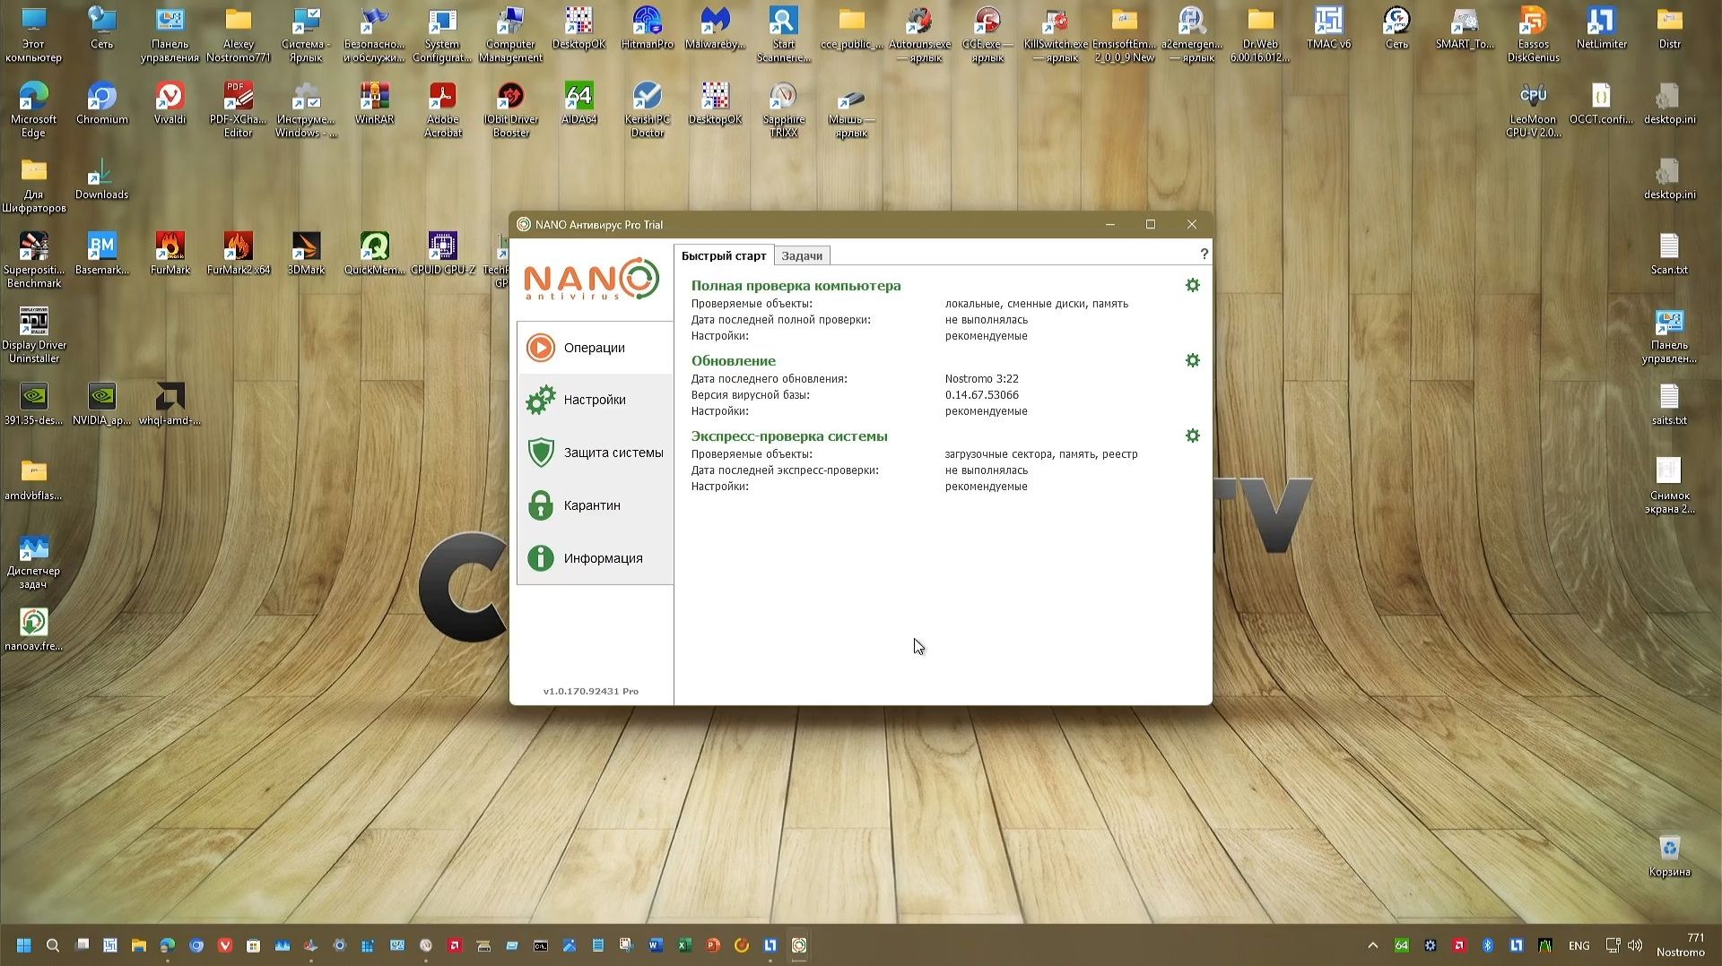Open the taskbar volume control
1722x966 pixels.
click(1635, 945)
